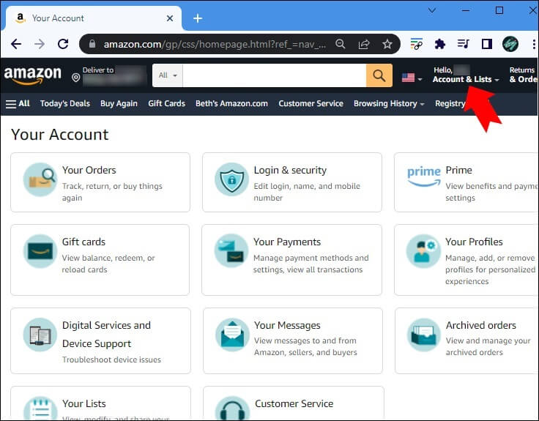Click the Amazon search input field
The image size is (539, 421).
(275, 75)
